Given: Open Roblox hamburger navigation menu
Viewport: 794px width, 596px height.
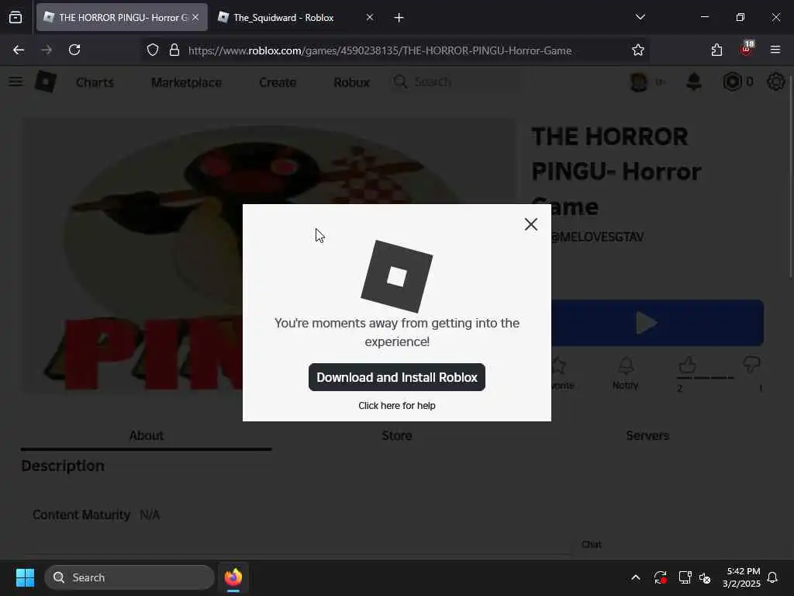Looking at the screenshot, I should point(16,81).
